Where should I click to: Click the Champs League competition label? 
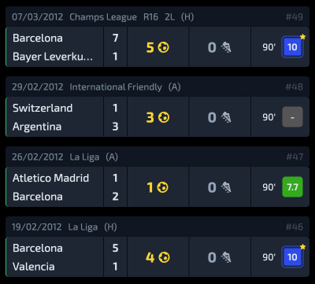pyautogui.click(x=103, y=17)
